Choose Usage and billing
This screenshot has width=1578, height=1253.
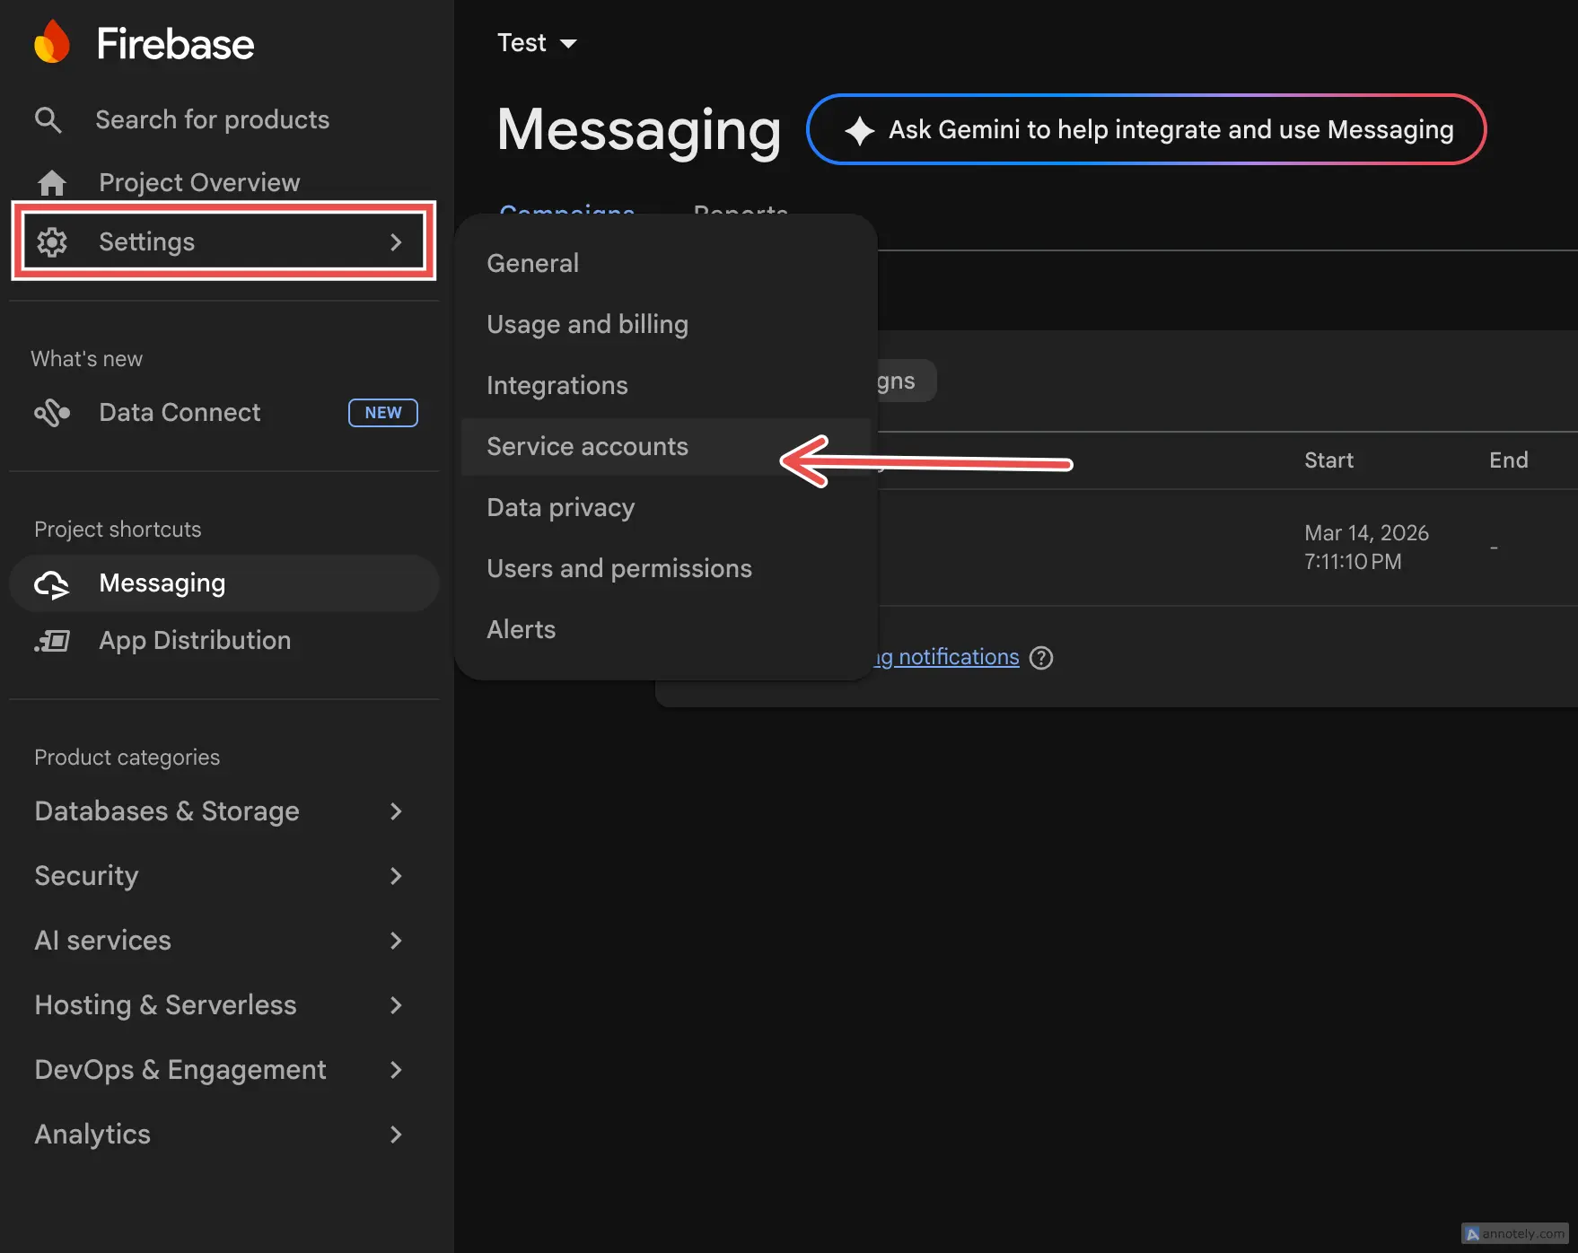point(587,324)
